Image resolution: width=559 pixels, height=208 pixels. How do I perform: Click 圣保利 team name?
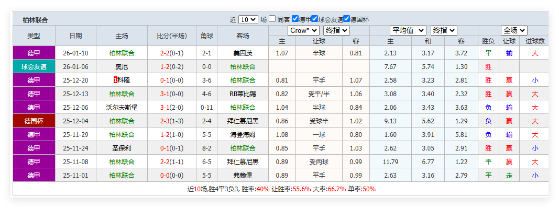[x=122, y=148]
